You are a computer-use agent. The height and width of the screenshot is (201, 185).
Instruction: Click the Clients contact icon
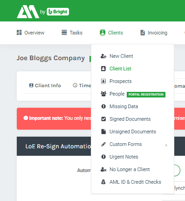[x=103, y=33]
